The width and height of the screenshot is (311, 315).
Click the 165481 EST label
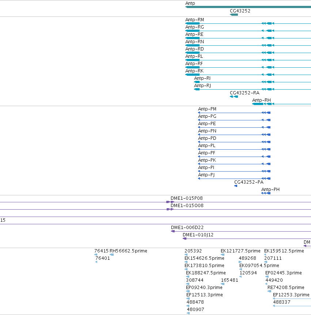tap(230, 280)
